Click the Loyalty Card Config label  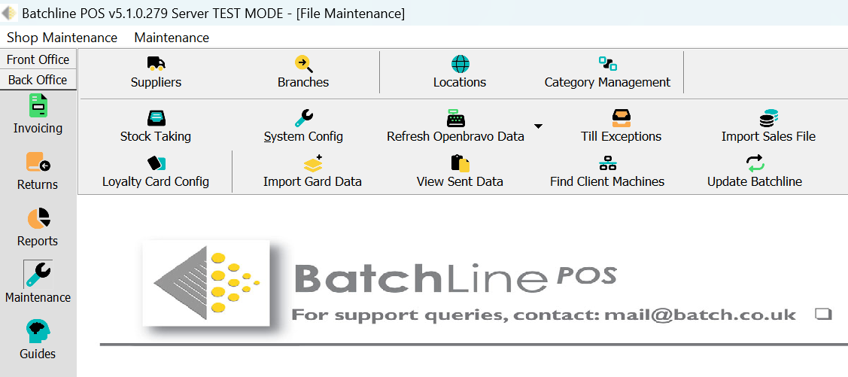point(156,181)
